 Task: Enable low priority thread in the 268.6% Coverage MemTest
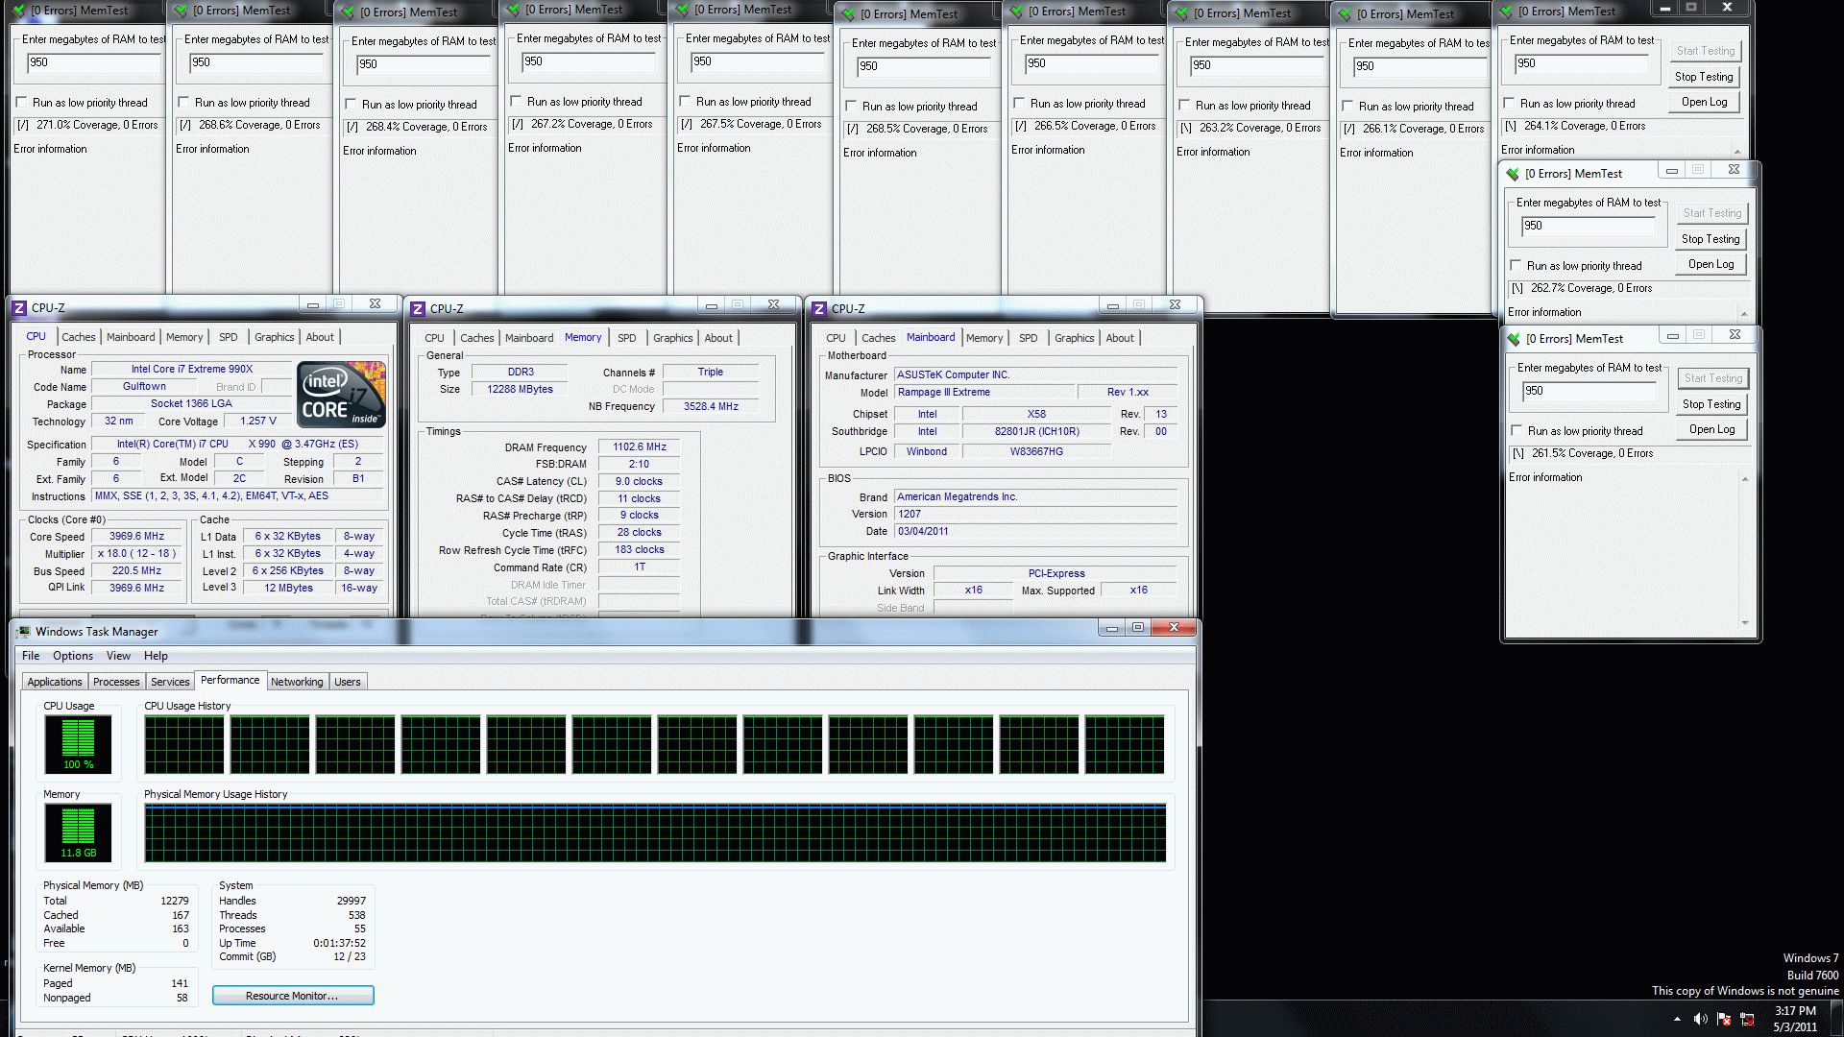(183, 103)
